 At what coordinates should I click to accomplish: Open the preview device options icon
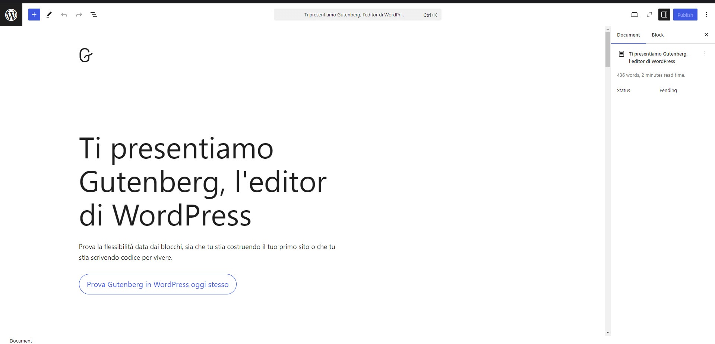point(635,15)
